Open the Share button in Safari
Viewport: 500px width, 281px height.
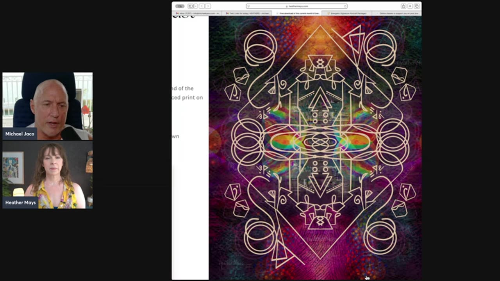pyautogui.click(x=403, y=6)
